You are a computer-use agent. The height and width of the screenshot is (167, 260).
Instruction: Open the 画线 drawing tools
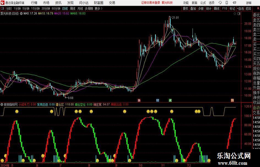[x=217, y=9]
